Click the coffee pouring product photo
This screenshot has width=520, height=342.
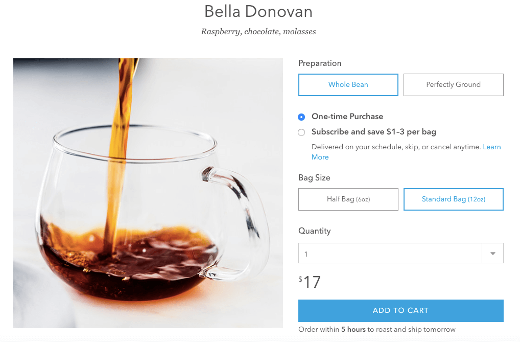148,193
